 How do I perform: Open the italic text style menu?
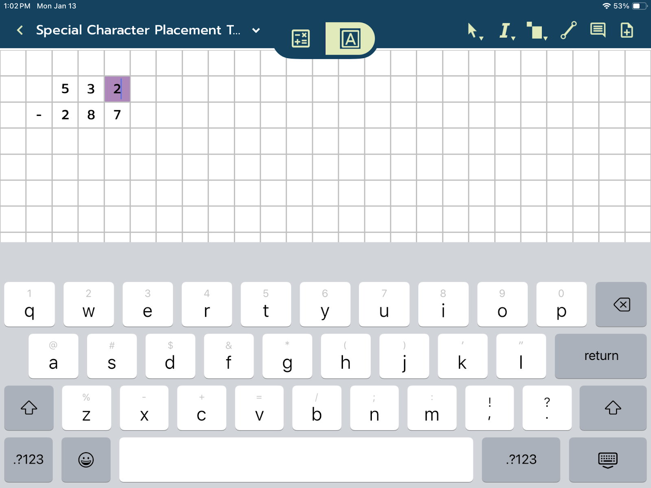[506, 31]
